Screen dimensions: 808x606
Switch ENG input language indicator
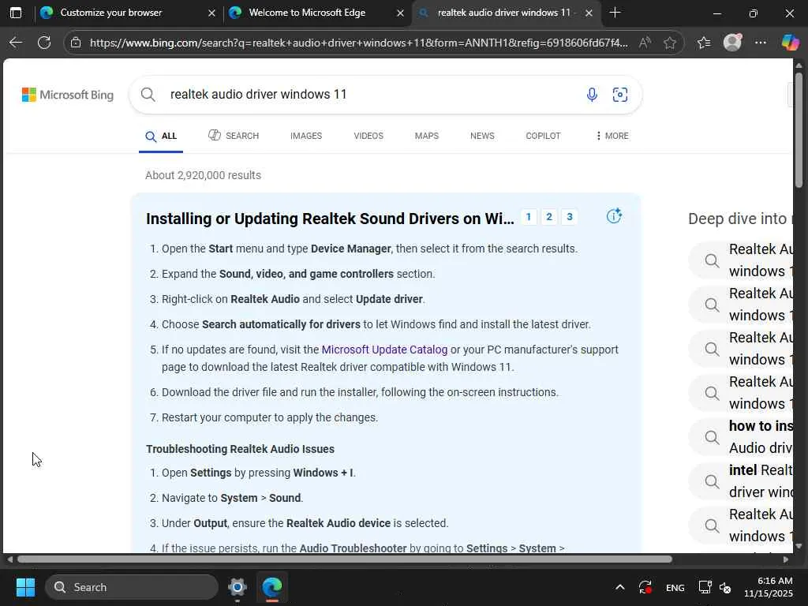(675, 587)
